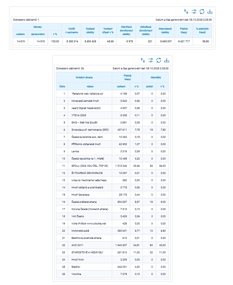Viewport: 233px width, 285px height.
Task: Open filter sliders icon above party results table
Action: point(151,60)
